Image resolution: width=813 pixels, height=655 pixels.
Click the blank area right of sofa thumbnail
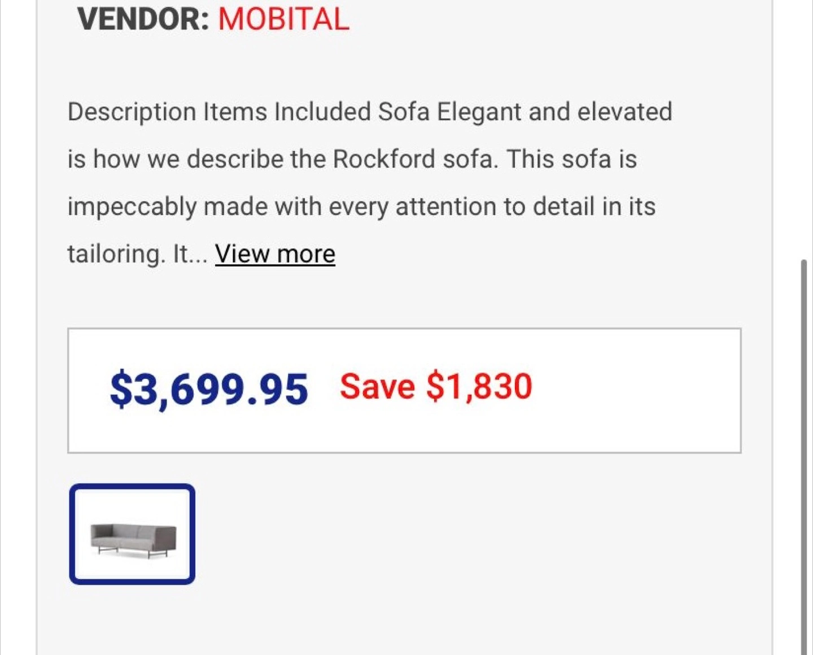tap(452, 534)
